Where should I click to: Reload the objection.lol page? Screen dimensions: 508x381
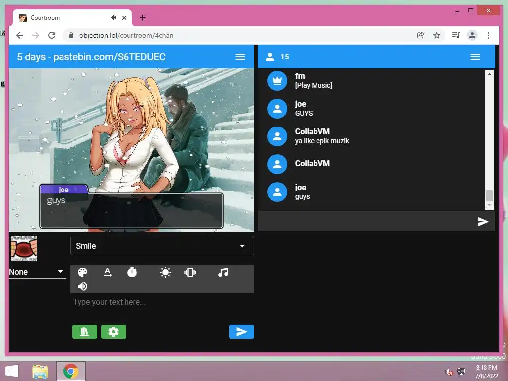[52, 35]
